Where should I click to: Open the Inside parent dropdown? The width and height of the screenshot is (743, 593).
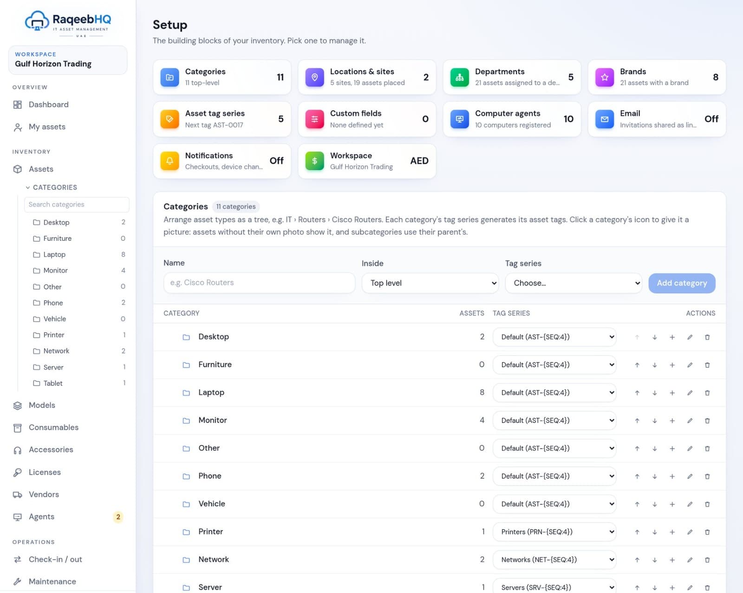[430, 283]
